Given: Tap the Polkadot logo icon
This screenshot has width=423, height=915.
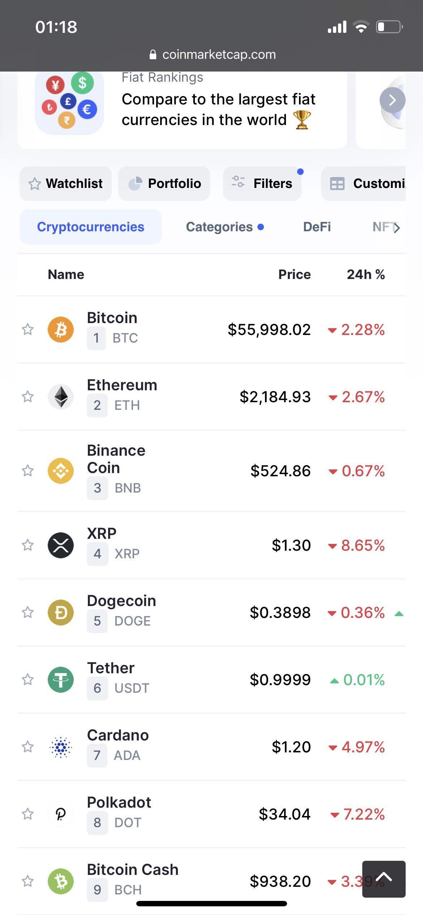Looking at the screenshot, I should [61, 814].
